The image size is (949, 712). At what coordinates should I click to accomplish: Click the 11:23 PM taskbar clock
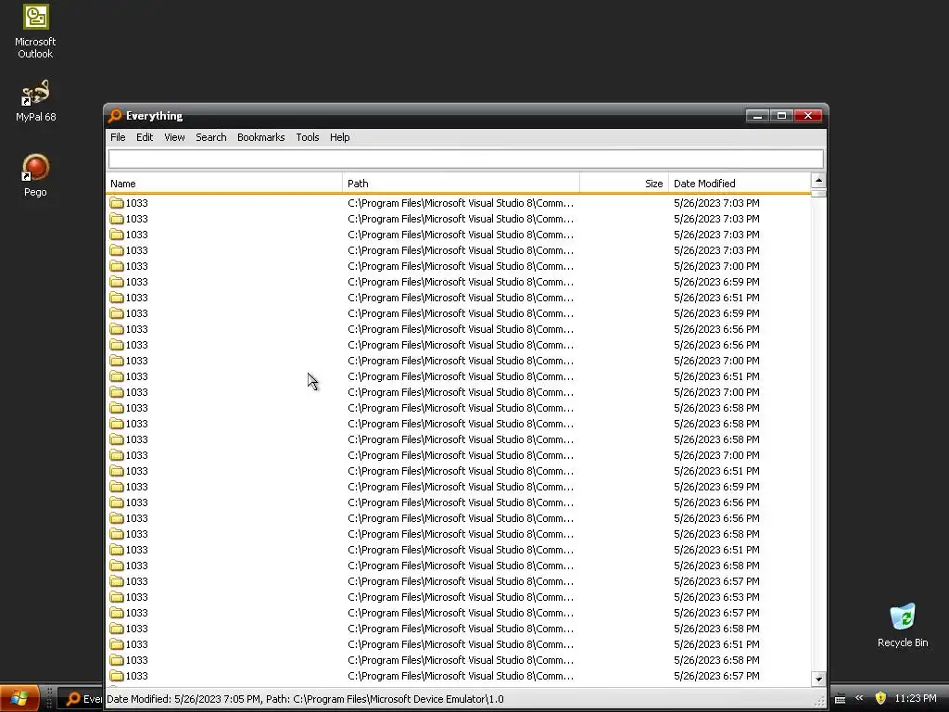[915, 698]
